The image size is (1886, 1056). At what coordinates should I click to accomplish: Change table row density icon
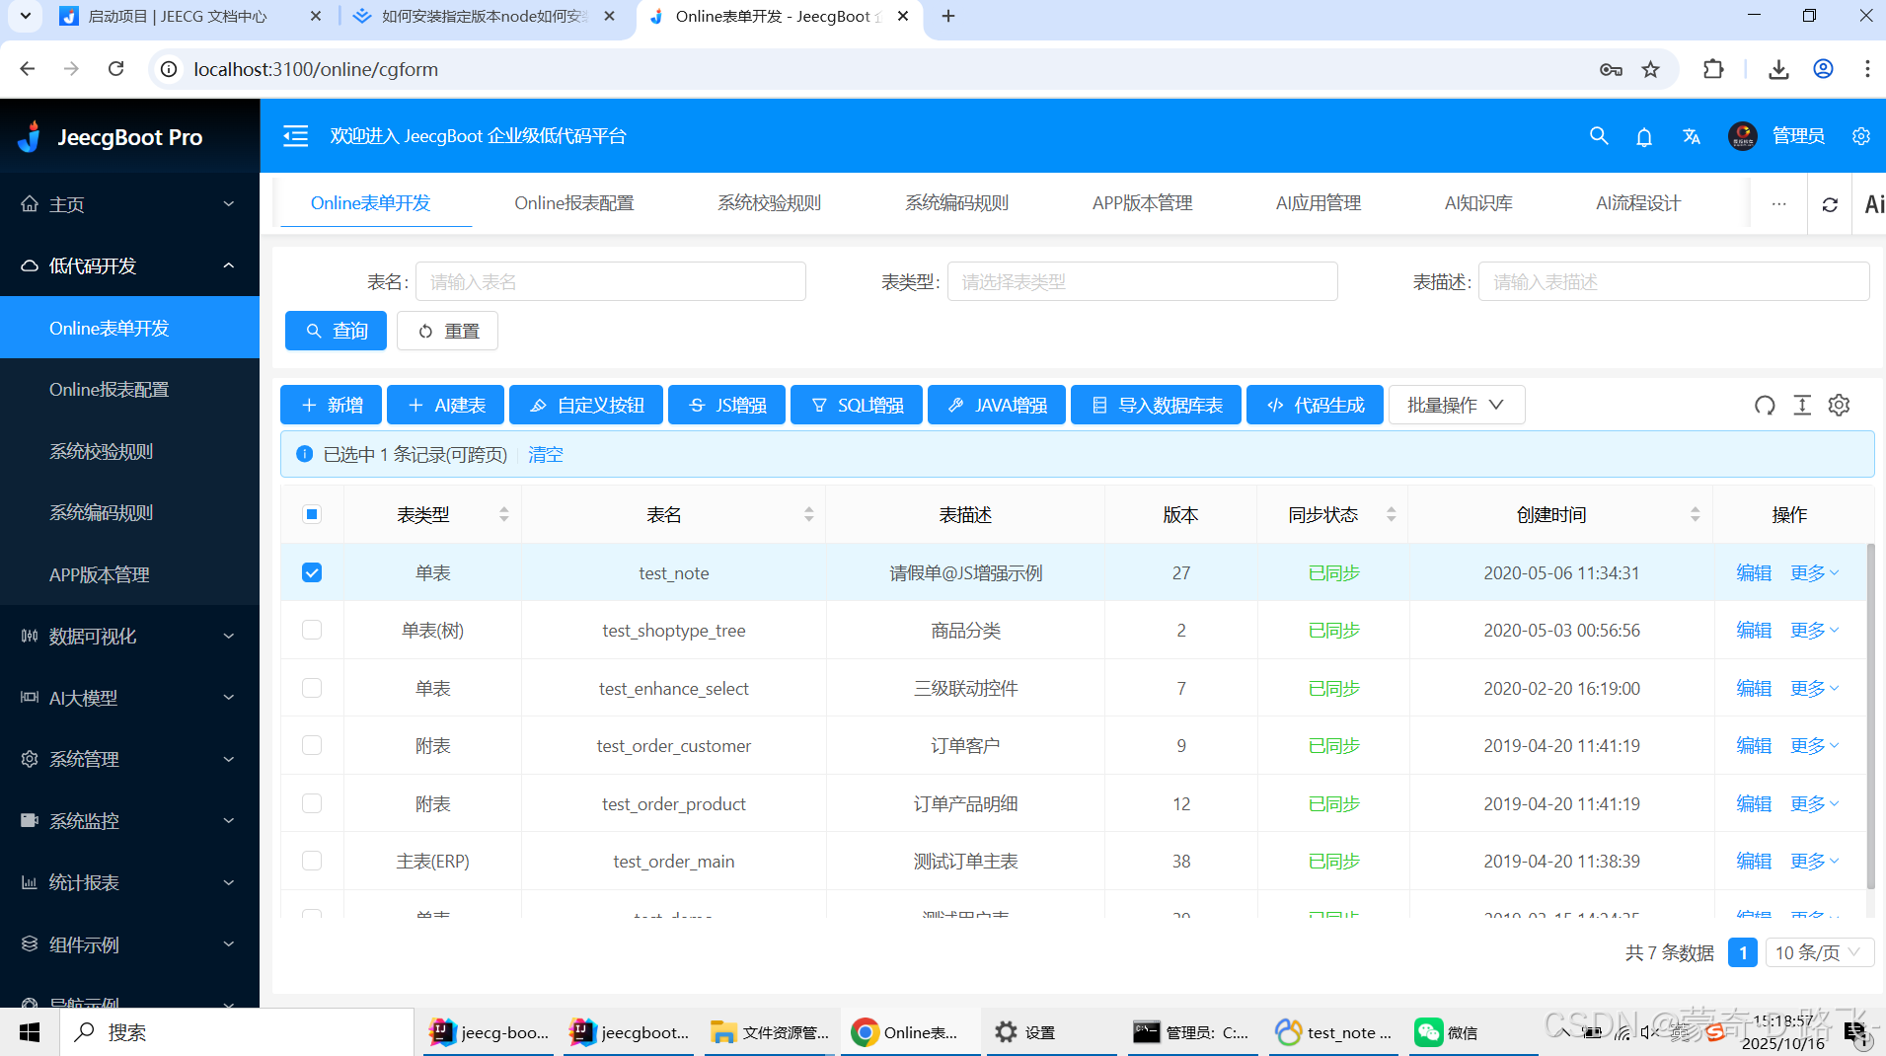point(1802,405)
